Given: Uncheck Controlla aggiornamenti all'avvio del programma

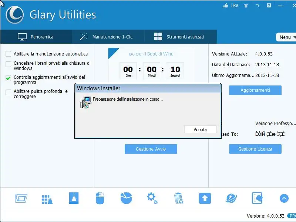Looking at the screenshot, I should 8,78.
